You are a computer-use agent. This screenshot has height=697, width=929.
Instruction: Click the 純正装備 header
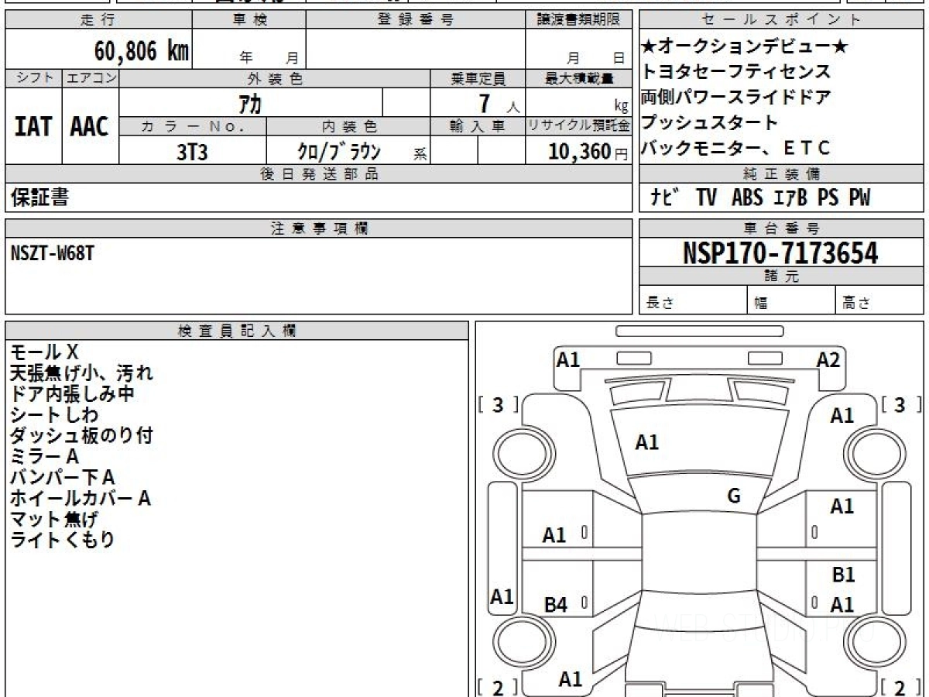click(x=781, y=173)
